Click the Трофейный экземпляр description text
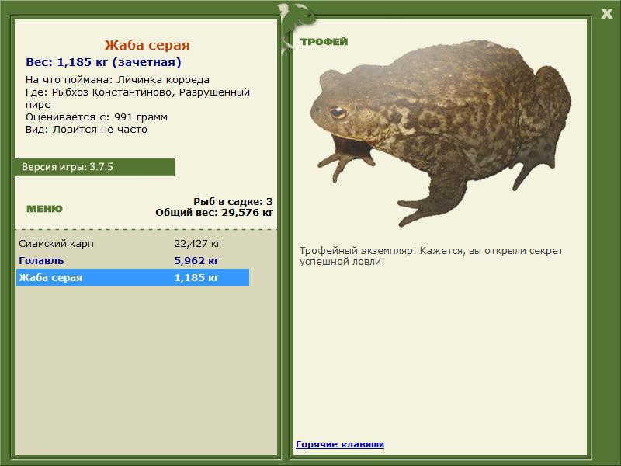The image size is (621, 466). pyautogui.click(x=431, y=256)
